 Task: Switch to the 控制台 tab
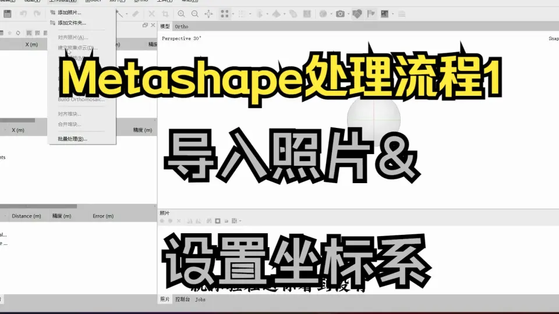182,299
